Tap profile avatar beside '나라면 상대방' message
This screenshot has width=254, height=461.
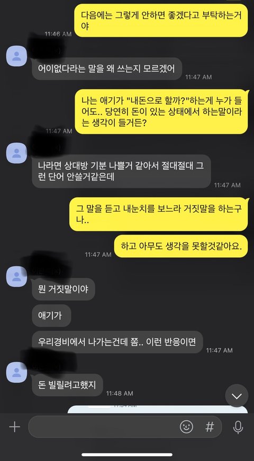[x=17, y=153]
